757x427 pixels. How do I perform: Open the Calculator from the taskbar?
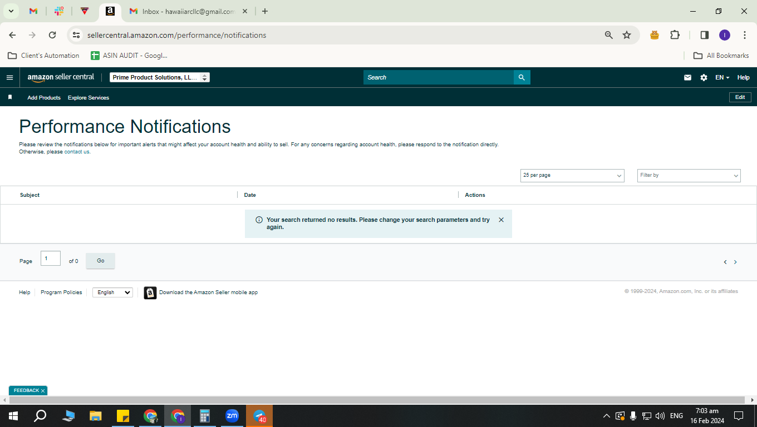click(205, 416)
